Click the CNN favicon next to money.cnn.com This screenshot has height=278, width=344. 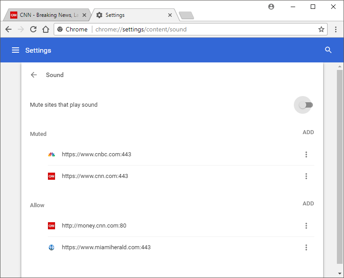point(51,226)
